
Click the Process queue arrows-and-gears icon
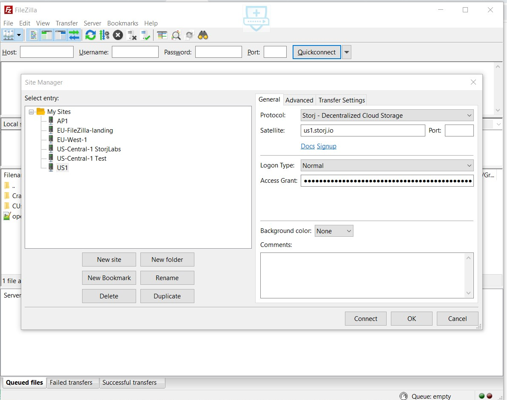tap(104, 35)
